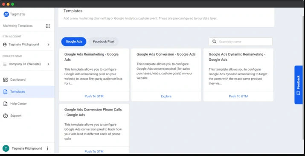The height and width of the screenshot is (156, 305).
Task: Click the Tagmate brand name text
Action: [17, 14]
